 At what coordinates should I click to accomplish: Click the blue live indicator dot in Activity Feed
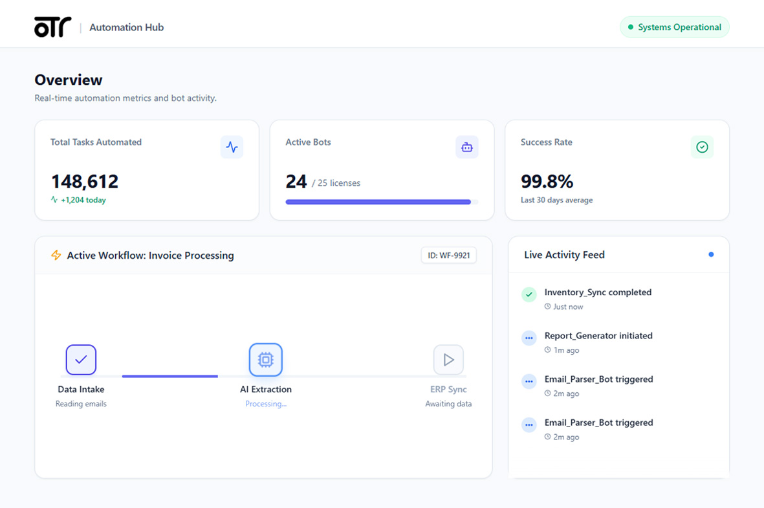(x=711, y=254)
